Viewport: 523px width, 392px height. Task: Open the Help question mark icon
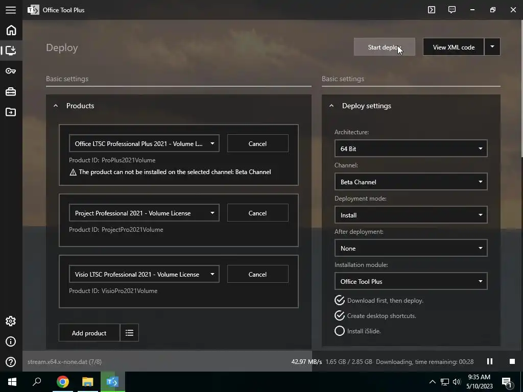[x=11, y=362]
